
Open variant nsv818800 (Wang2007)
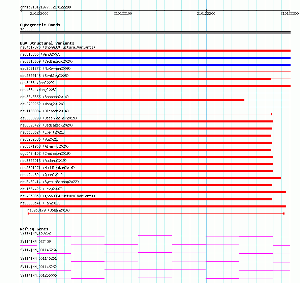click(x=40, y=54)
